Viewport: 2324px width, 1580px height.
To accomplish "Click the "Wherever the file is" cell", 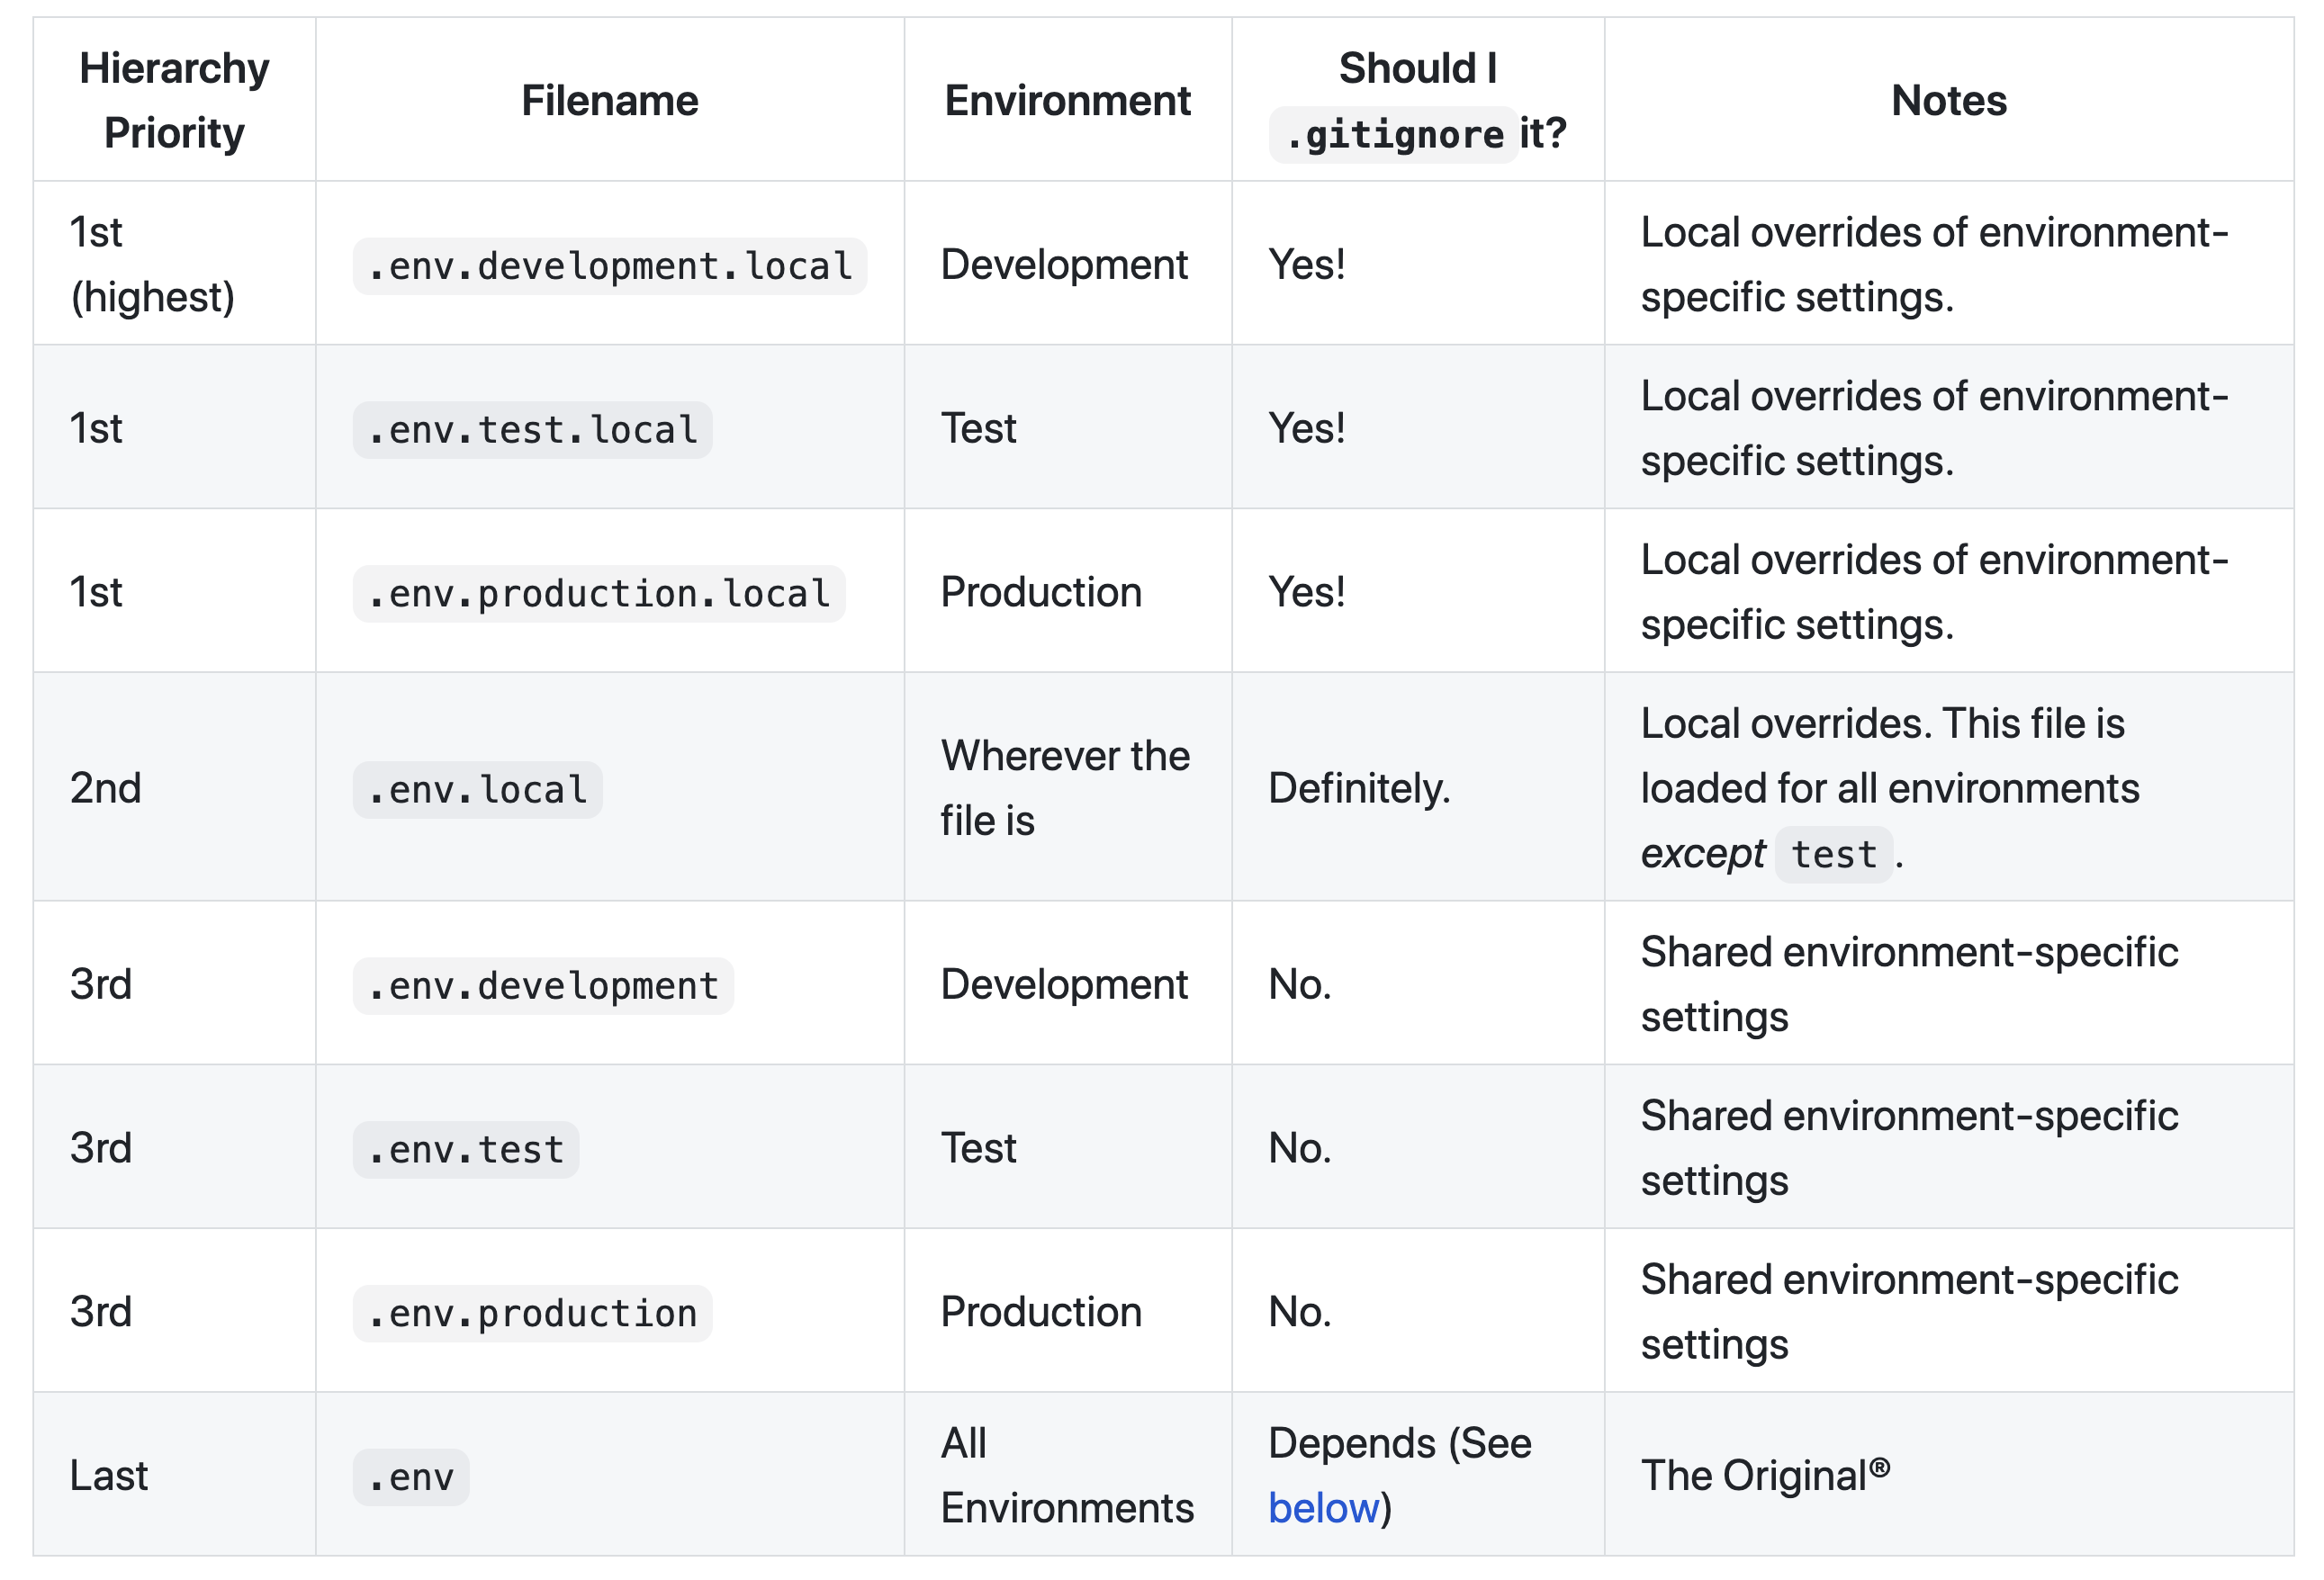I will click(1064, 787).
